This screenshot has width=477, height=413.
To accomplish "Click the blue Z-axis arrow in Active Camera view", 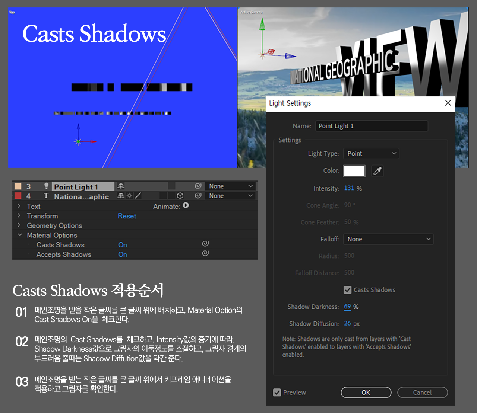I will tap(290, 56).
